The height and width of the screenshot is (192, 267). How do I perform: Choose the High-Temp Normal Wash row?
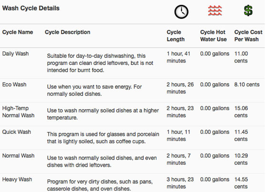point(132,114)
